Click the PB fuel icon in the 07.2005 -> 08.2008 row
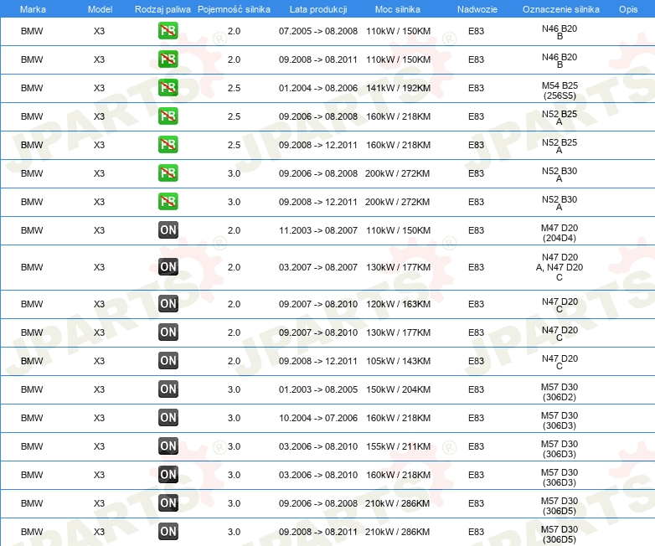The image size is (655, 546). click(168, 31)
